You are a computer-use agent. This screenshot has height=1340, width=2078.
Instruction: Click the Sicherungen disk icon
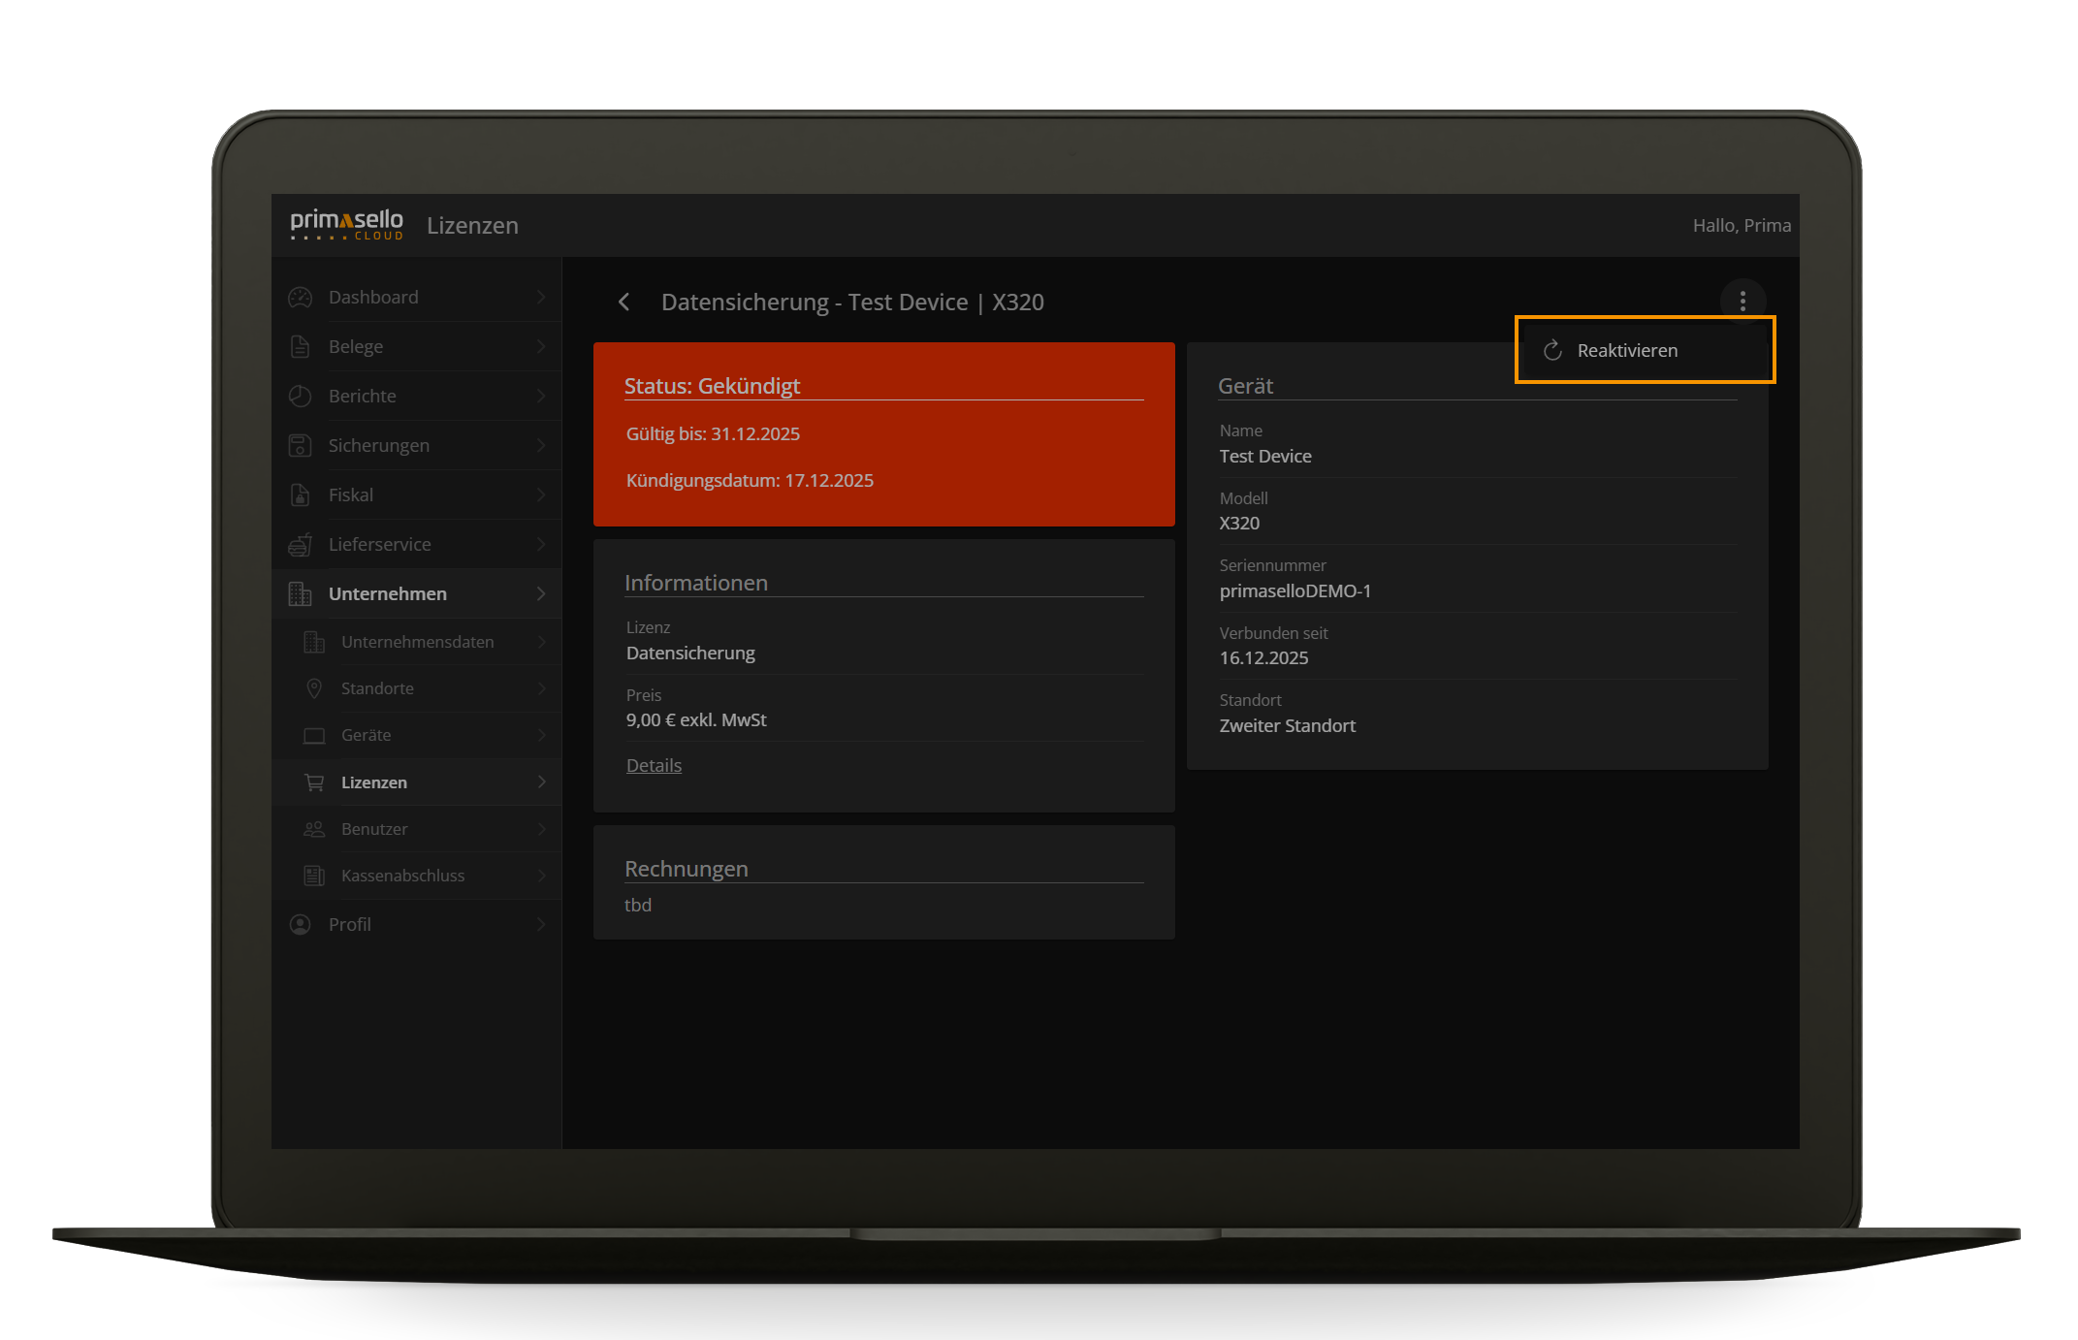point(301,446)
